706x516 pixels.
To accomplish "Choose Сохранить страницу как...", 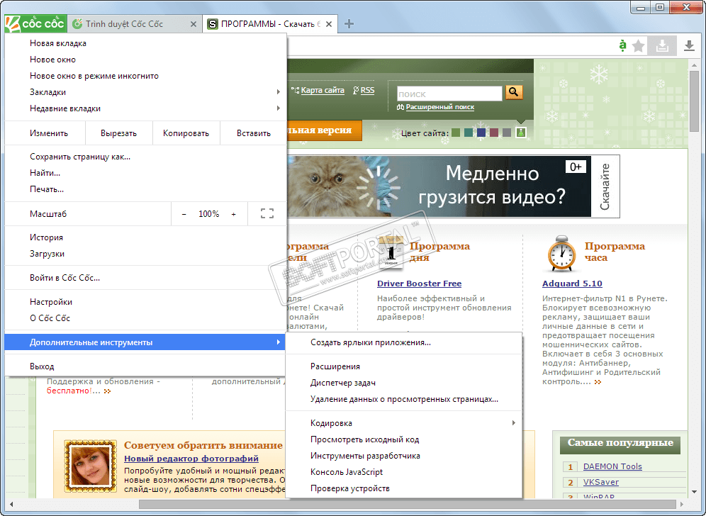I will pos(145,157).
